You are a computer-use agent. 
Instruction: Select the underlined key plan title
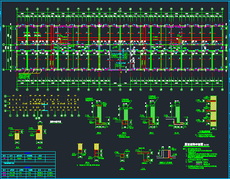[x=56, y=122]
